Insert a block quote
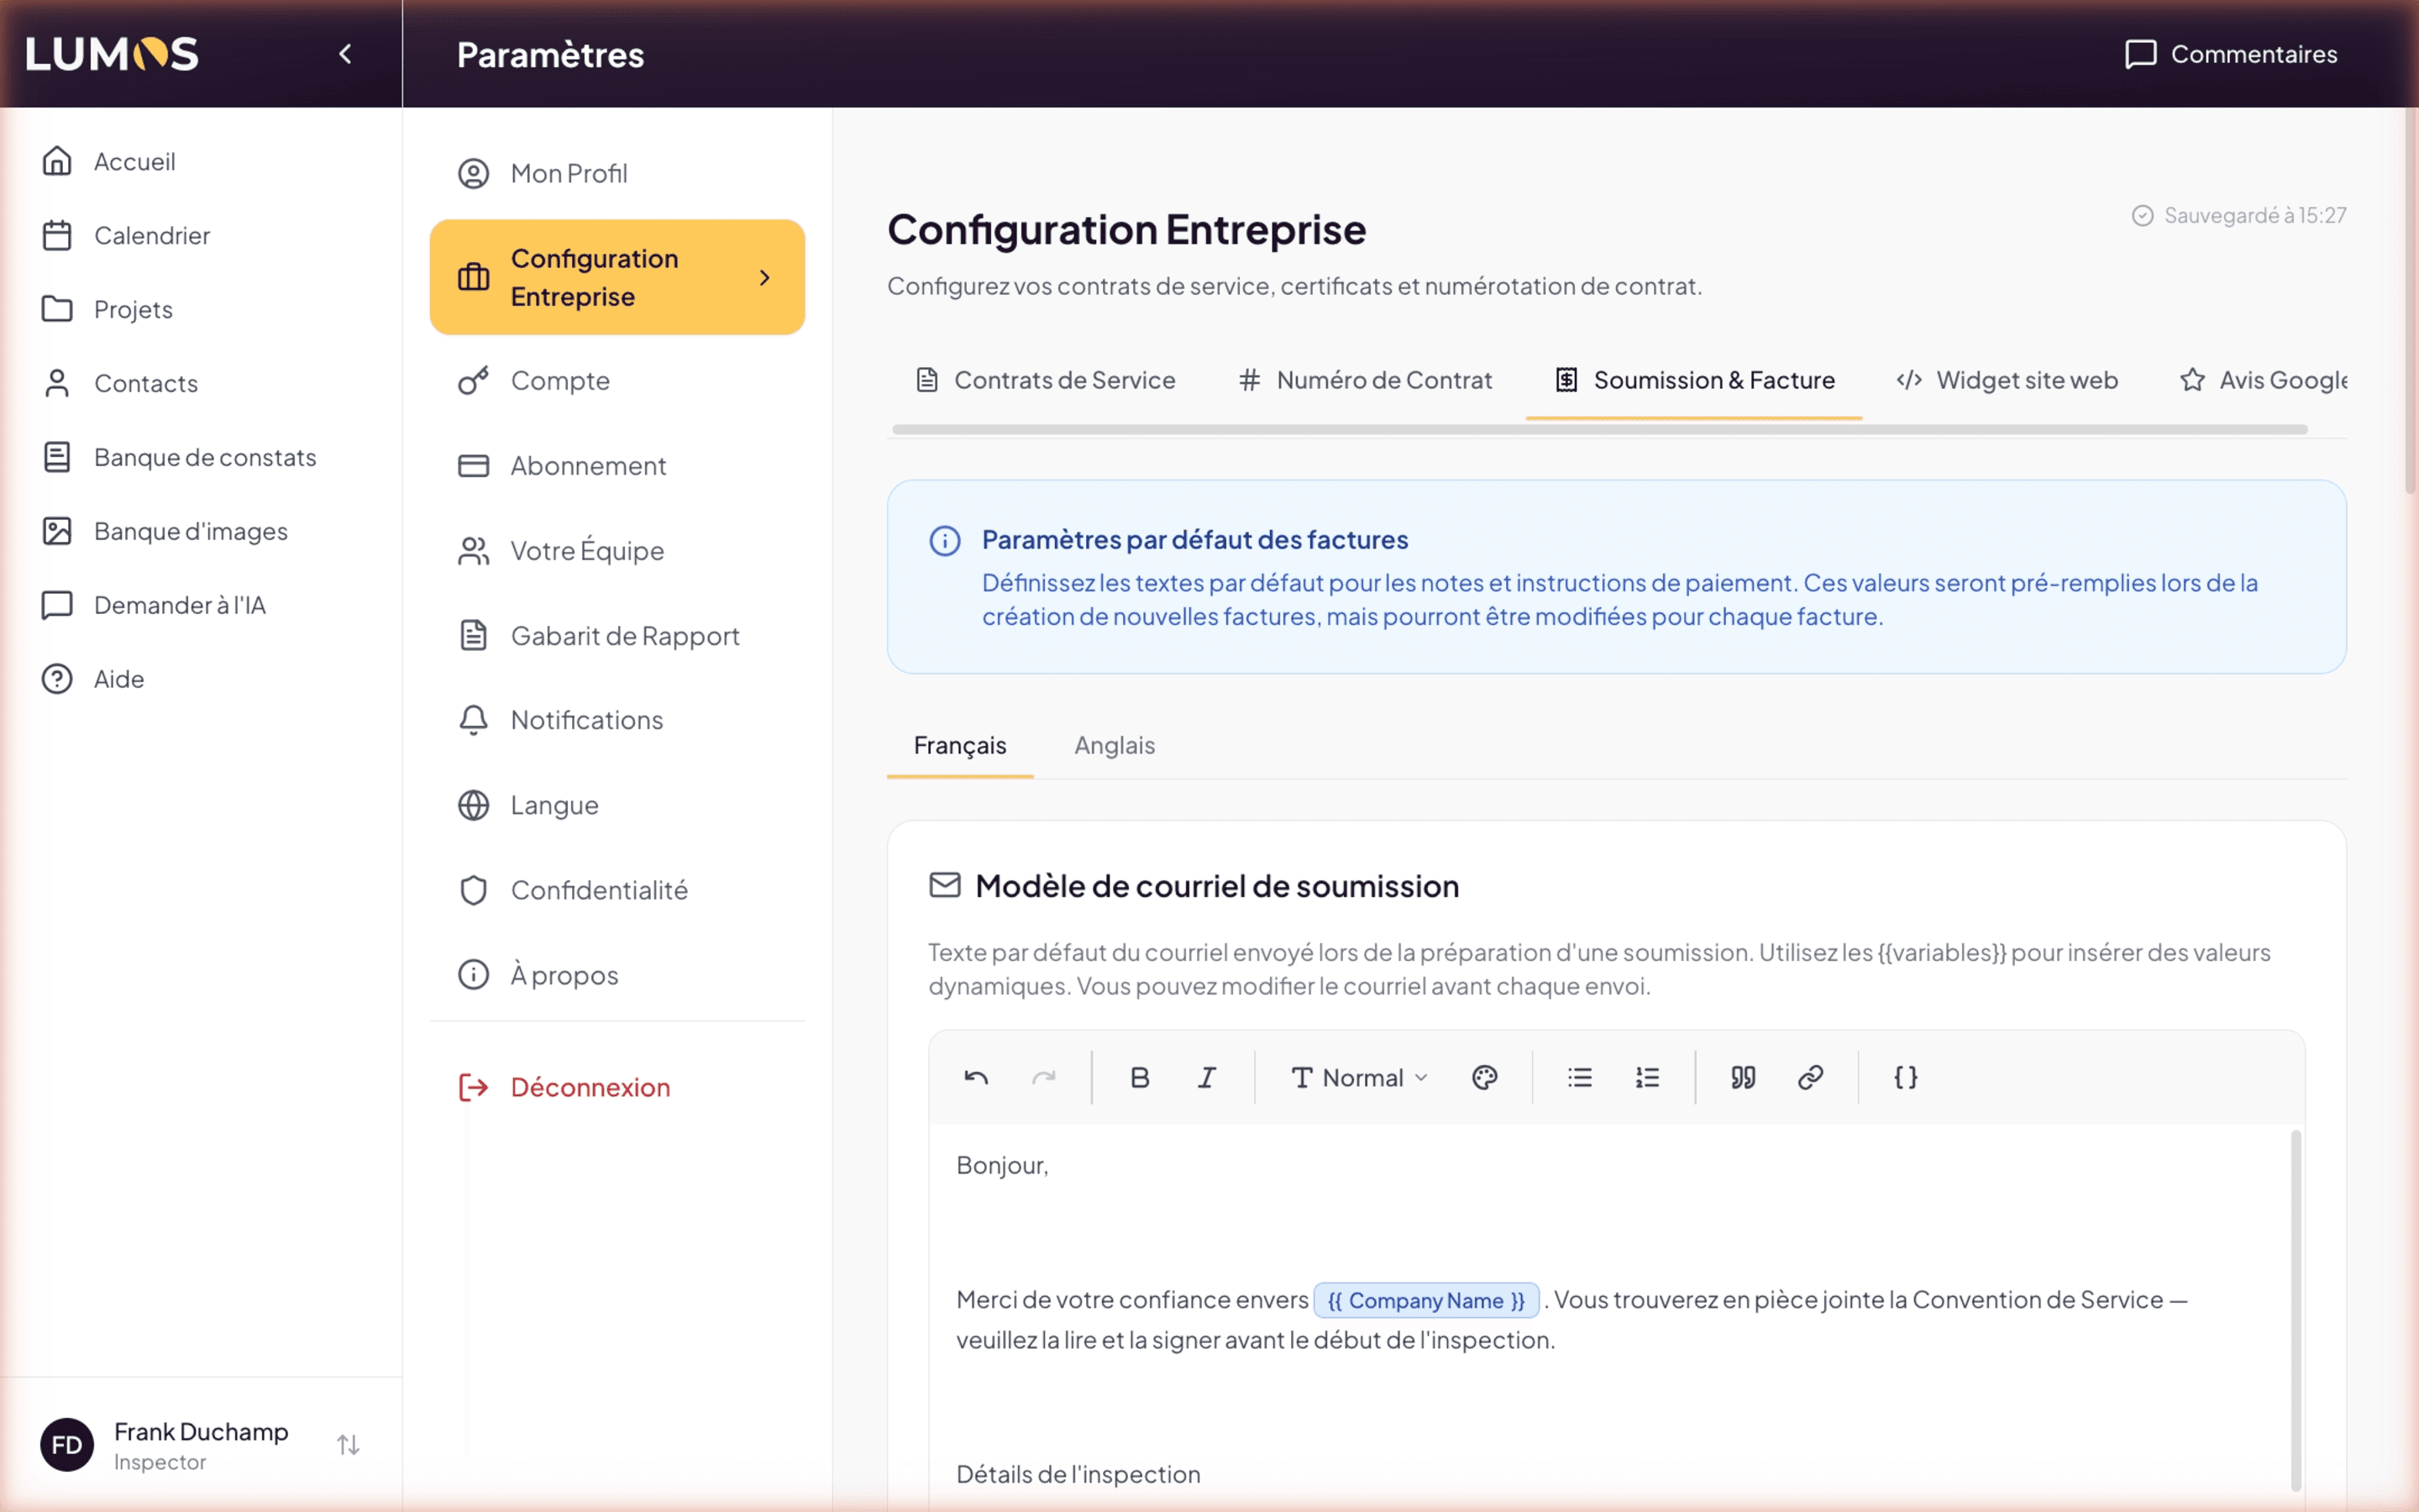The width and height of the screenshot is (2419, 1512). coord(1742,1077)
